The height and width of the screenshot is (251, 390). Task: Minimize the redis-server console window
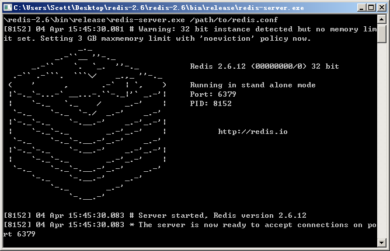(361, 8)
